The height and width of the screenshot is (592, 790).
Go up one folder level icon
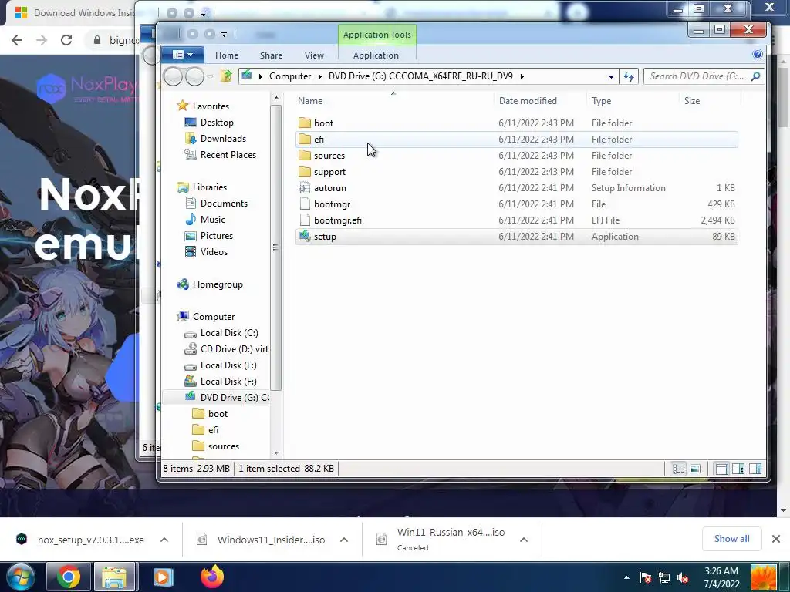click(x=226, y=76)
